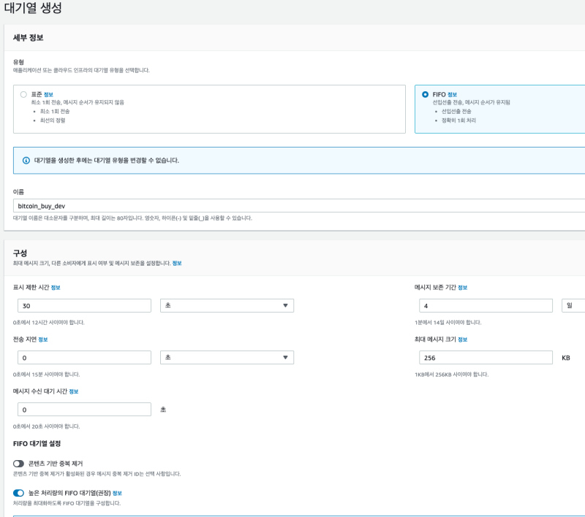Open 정보 link beside 높은 처리량의 FIFO 대기열

tap(117, 493)
